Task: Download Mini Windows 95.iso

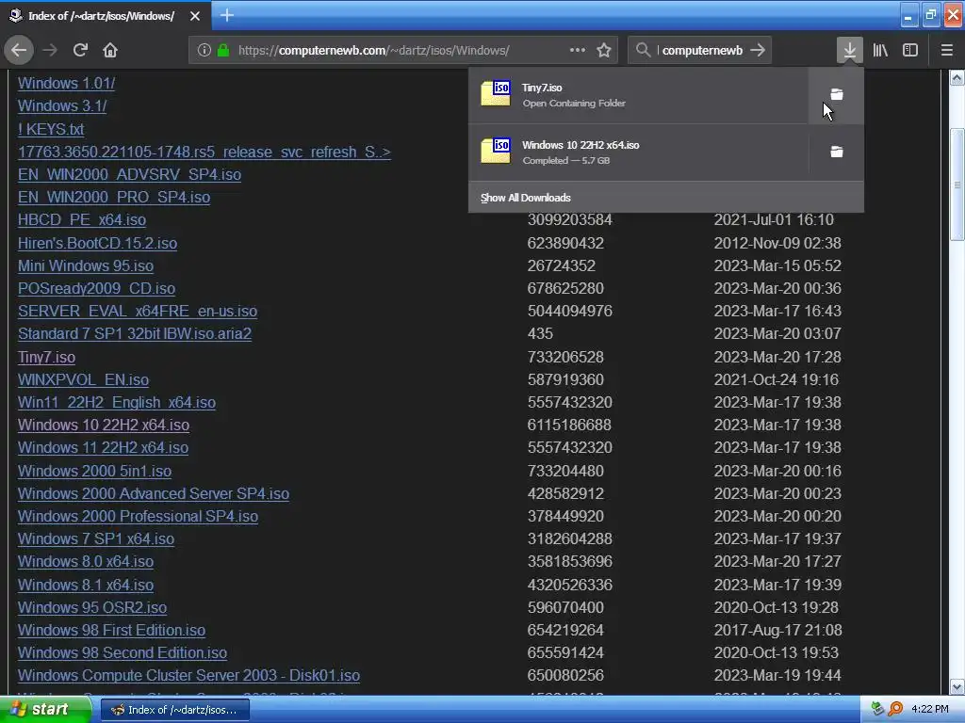Action: 86,266
